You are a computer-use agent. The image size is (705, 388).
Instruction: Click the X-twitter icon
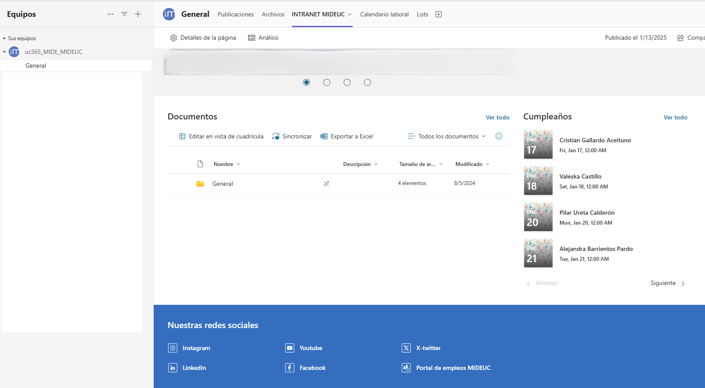pos(406,348)
